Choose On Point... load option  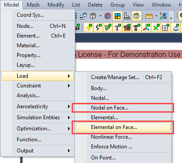coord(123,158)
